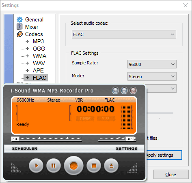
Task: Select WAV codec in the tree
Action: (39, 63)
